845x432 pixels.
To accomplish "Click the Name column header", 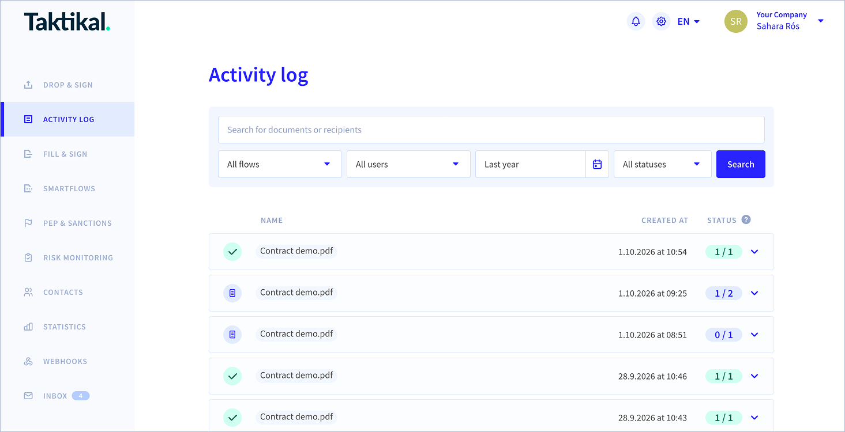I will [272, 220].
